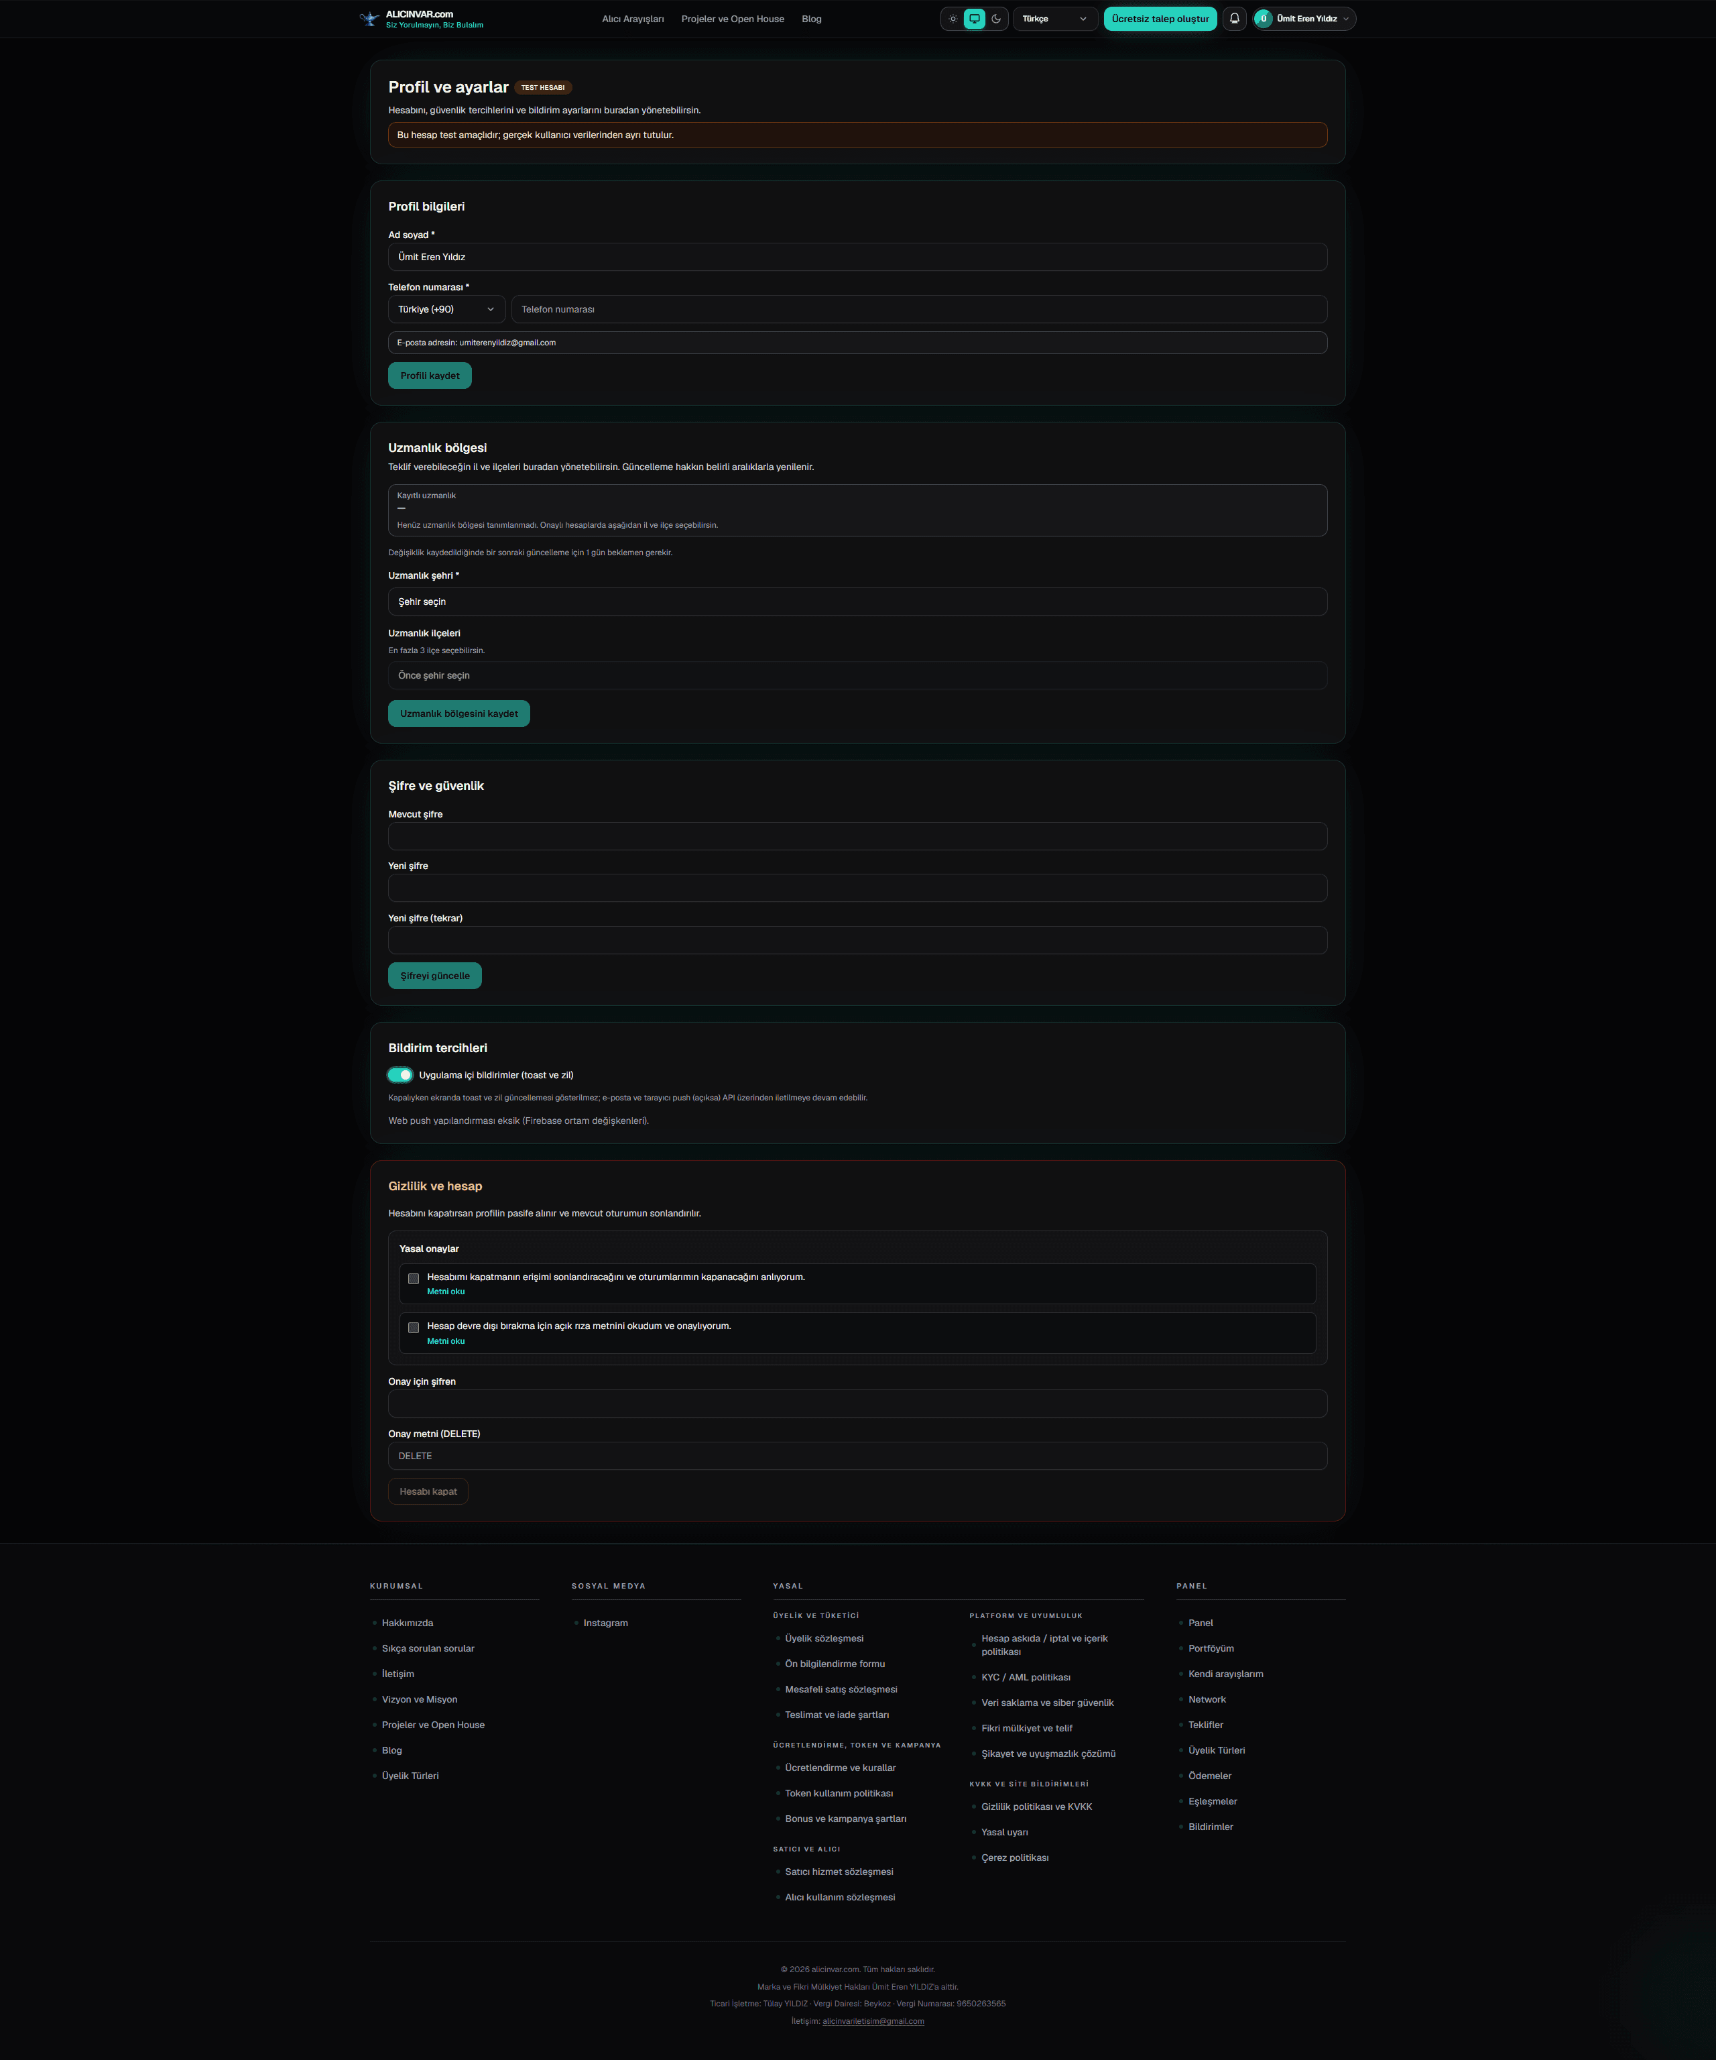The image size is (1716, 2060).
Task: Click the Şifreyi güncelle button
Action: (x=434, y=975)
